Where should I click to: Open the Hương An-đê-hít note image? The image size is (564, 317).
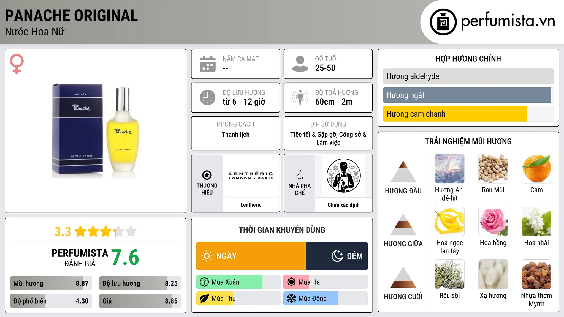[450, 168]
